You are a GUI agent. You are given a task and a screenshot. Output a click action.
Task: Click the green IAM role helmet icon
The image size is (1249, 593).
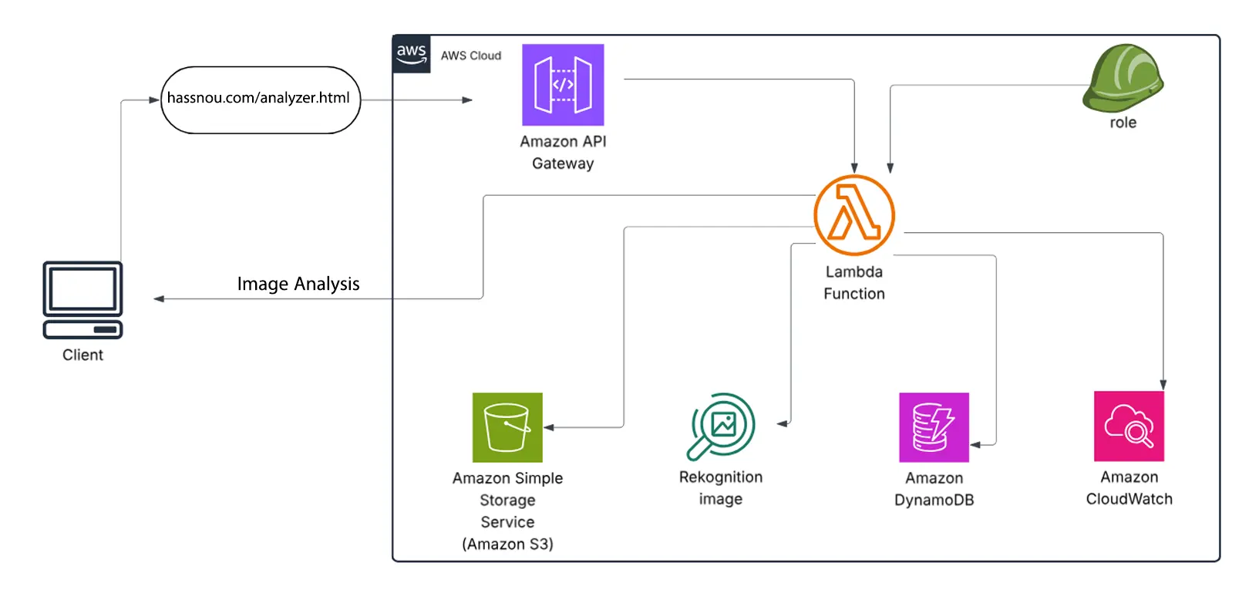pyautogui.click(x=1123, y=79)
